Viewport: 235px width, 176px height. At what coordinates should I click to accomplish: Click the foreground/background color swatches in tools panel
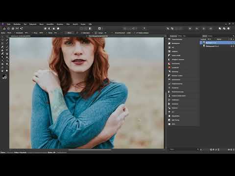(x=4, y=77)
